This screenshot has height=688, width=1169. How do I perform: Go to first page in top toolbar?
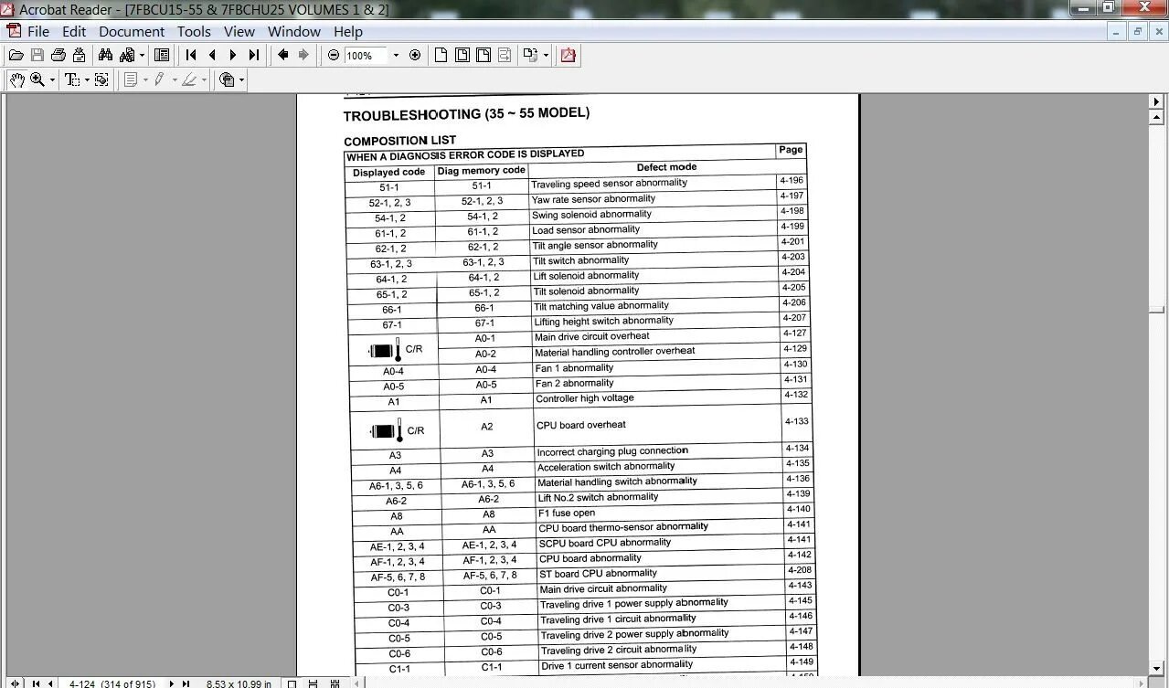[x=191, y=55]
